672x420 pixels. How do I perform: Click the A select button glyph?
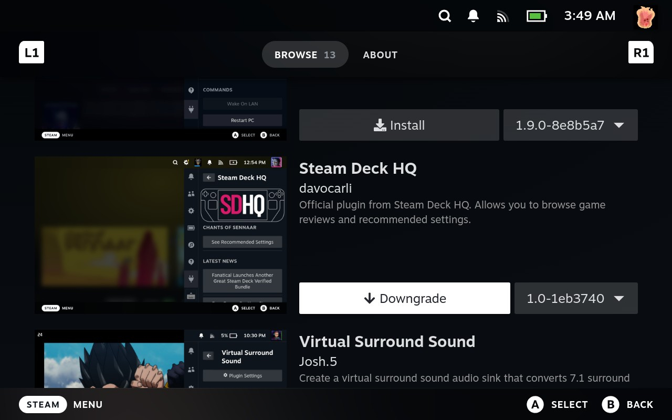tap(534, 404)
